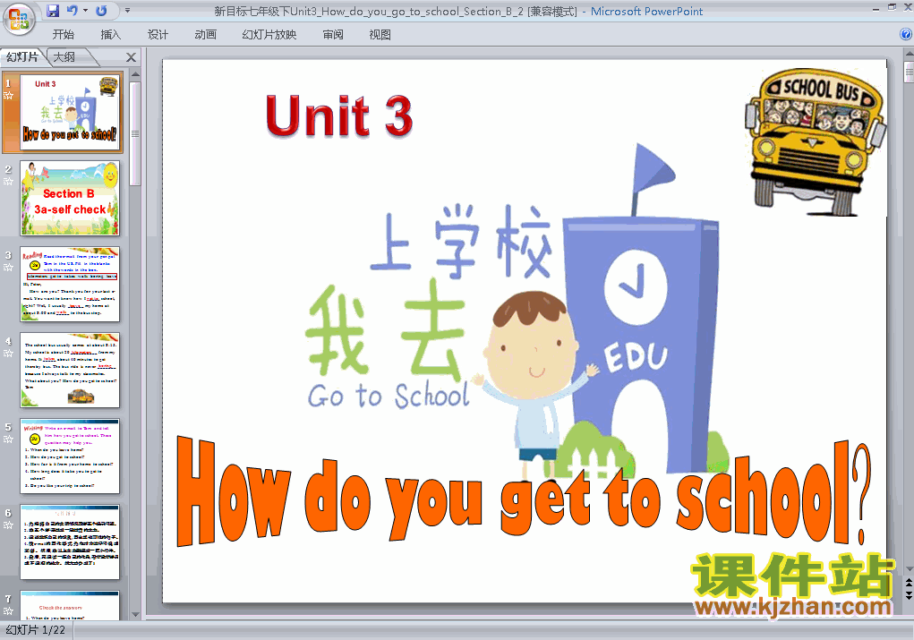
Task: Select the slide 3 Reading thumbnail
Action: (69, 284)
